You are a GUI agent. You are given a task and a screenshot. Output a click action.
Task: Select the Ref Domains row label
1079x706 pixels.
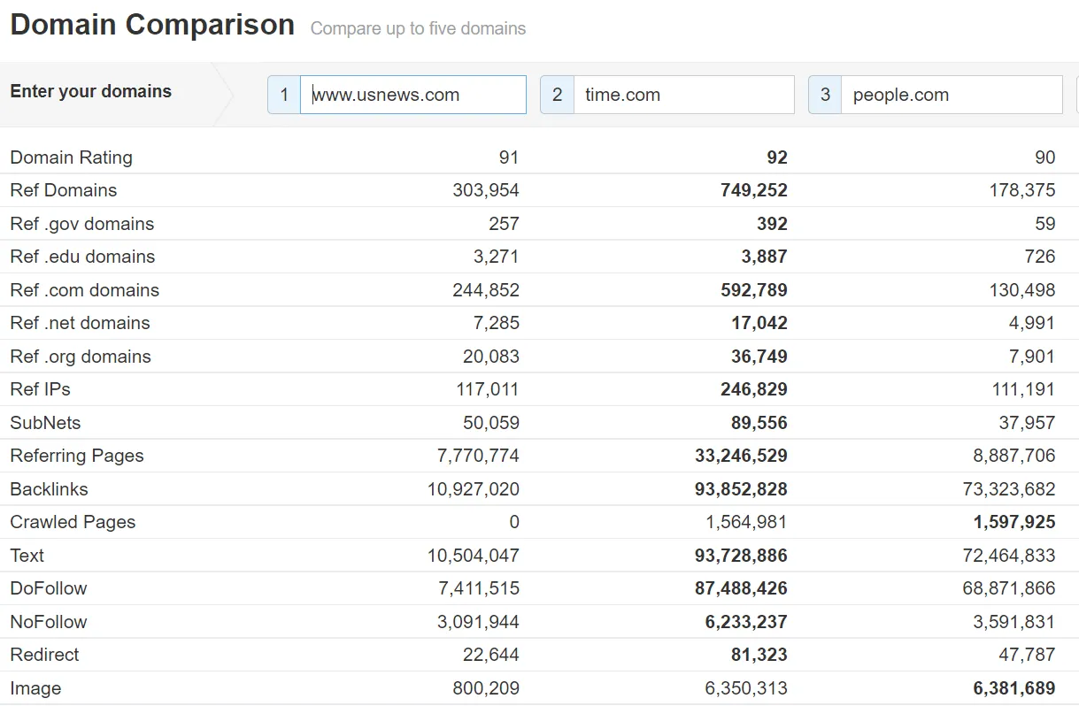point(63,190)
